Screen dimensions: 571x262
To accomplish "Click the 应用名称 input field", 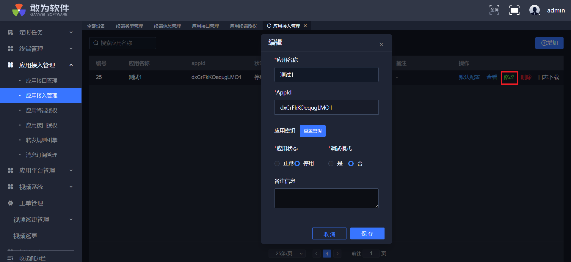I will tap(326, 75).
